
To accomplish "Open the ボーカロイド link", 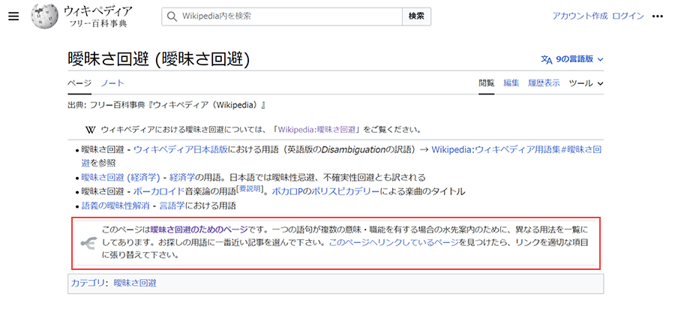I will tap(157, 191).
